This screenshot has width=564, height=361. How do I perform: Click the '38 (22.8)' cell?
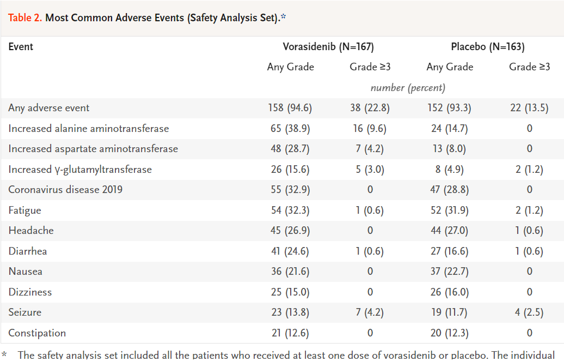click(x=370, y=108)
